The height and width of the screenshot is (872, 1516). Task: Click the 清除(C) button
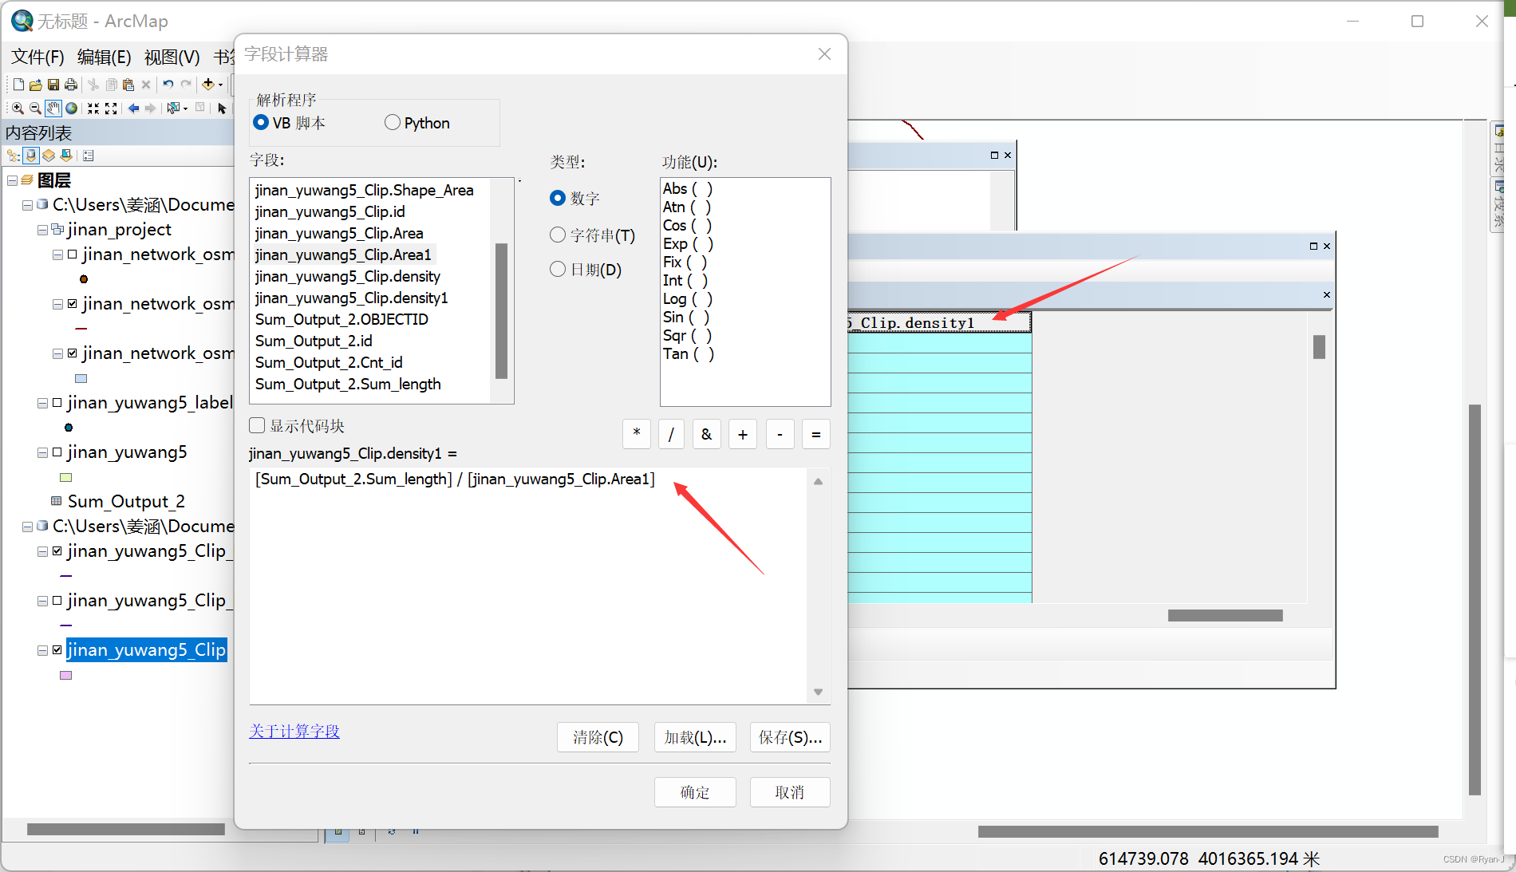(598, 737)
